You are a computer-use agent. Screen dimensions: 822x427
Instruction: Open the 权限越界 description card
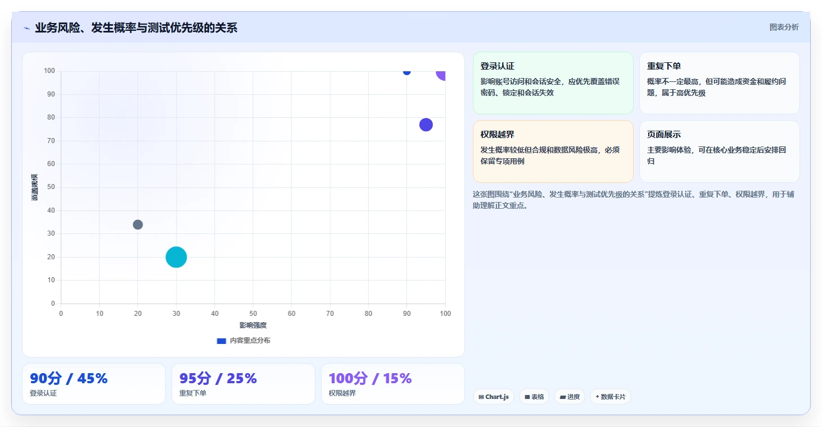[x=553, y=151]
